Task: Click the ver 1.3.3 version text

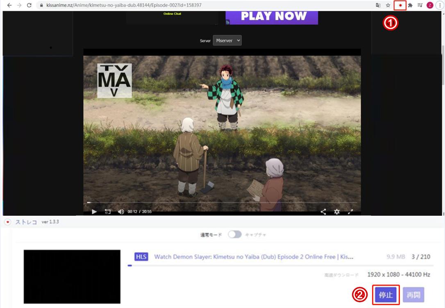Action: click(x=50, y=222)
